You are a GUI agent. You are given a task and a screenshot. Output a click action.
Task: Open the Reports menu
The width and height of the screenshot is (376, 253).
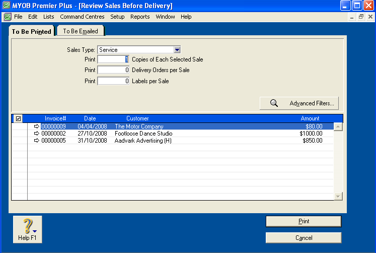140,17
